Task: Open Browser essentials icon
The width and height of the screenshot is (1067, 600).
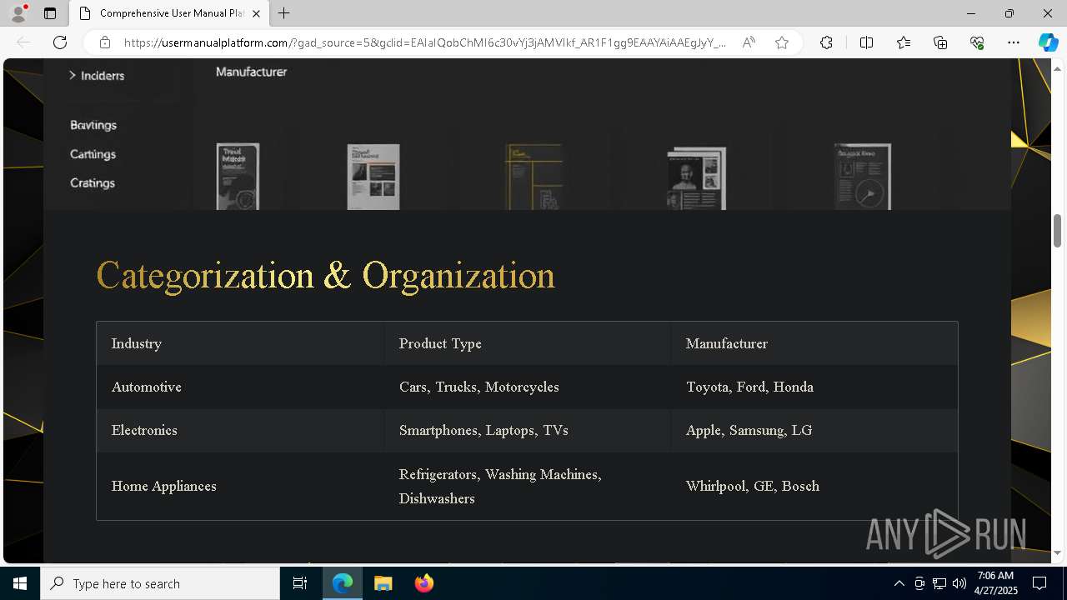Action: point(977,42)
